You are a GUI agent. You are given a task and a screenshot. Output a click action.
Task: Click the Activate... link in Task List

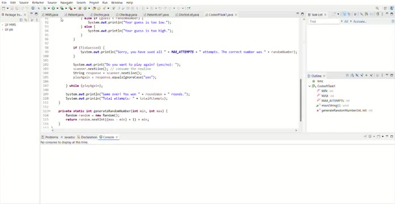[360, 22]
